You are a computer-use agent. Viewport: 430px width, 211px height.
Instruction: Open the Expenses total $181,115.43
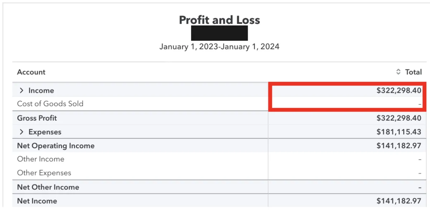pos(399,132)
